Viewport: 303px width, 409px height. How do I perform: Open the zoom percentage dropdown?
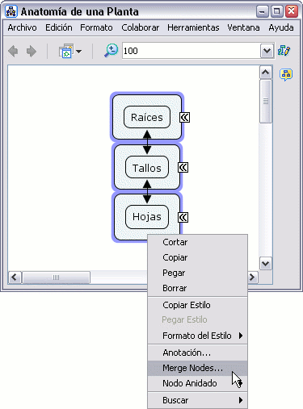(267, 51)
